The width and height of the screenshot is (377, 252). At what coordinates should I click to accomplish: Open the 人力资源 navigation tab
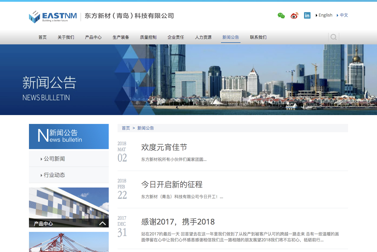203,37
